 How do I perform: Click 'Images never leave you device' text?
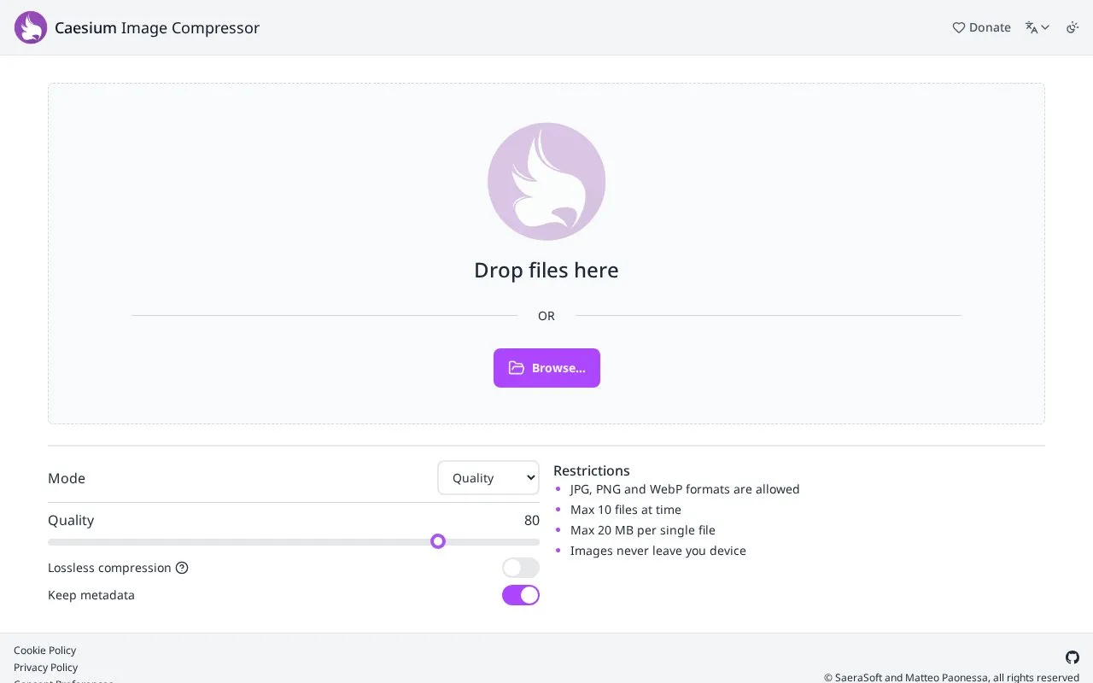pos(658,551)
